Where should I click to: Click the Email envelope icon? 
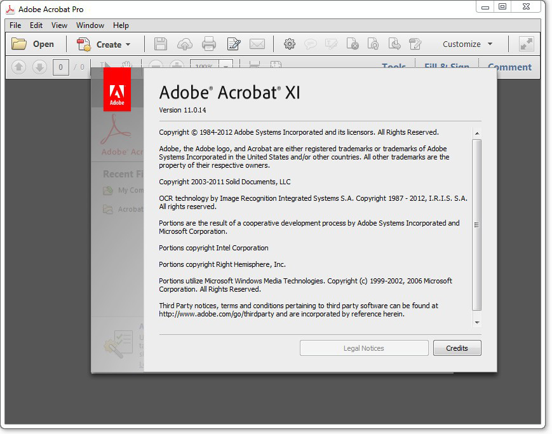click(257, 44)
